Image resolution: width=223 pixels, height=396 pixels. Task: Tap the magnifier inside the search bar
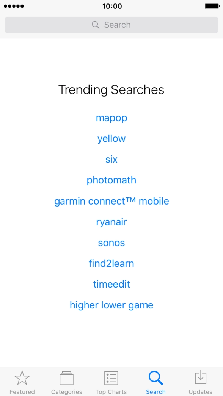tap(95, 25)
